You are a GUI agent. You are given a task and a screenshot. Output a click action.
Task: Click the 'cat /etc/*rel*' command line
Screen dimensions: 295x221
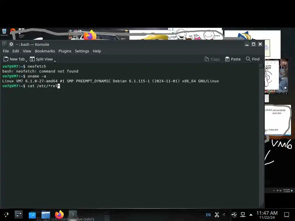click(x=31, y=86)
